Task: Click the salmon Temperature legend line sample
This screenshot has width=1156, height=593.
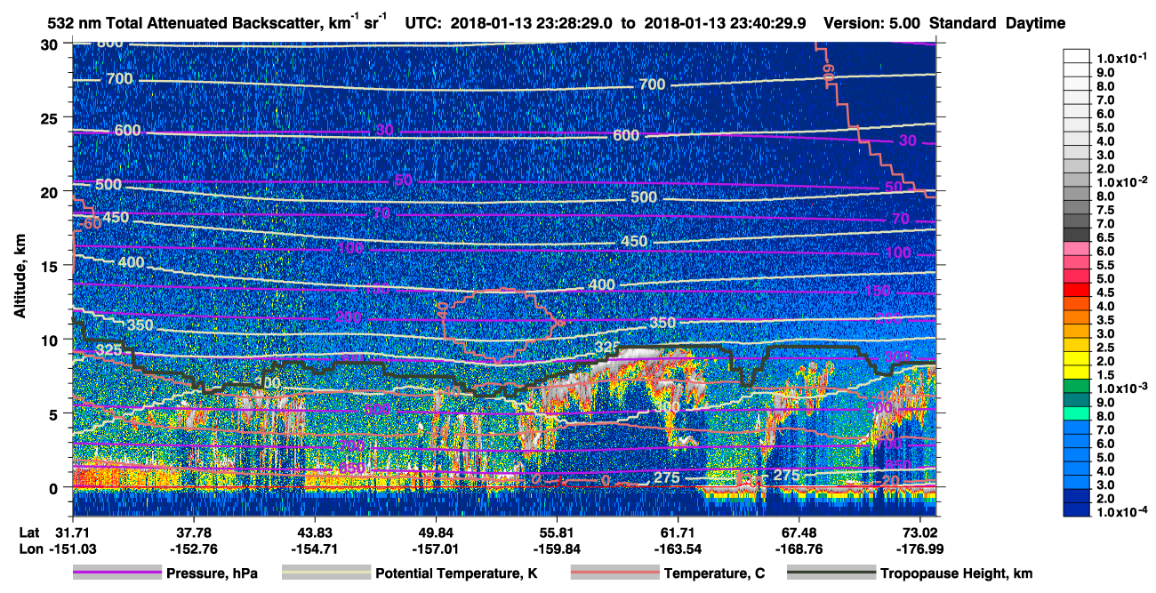Action: 614,573
